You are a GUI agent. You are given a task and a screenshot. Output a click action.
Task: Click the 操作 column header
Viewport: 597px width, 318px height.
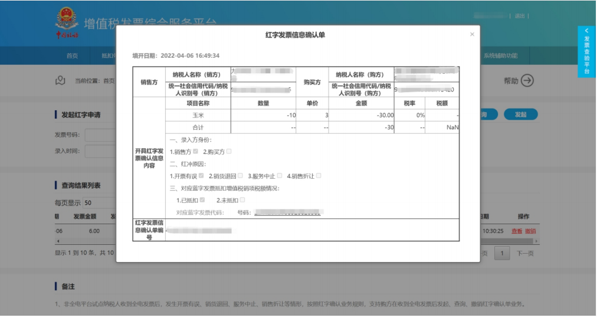point(523,217)
